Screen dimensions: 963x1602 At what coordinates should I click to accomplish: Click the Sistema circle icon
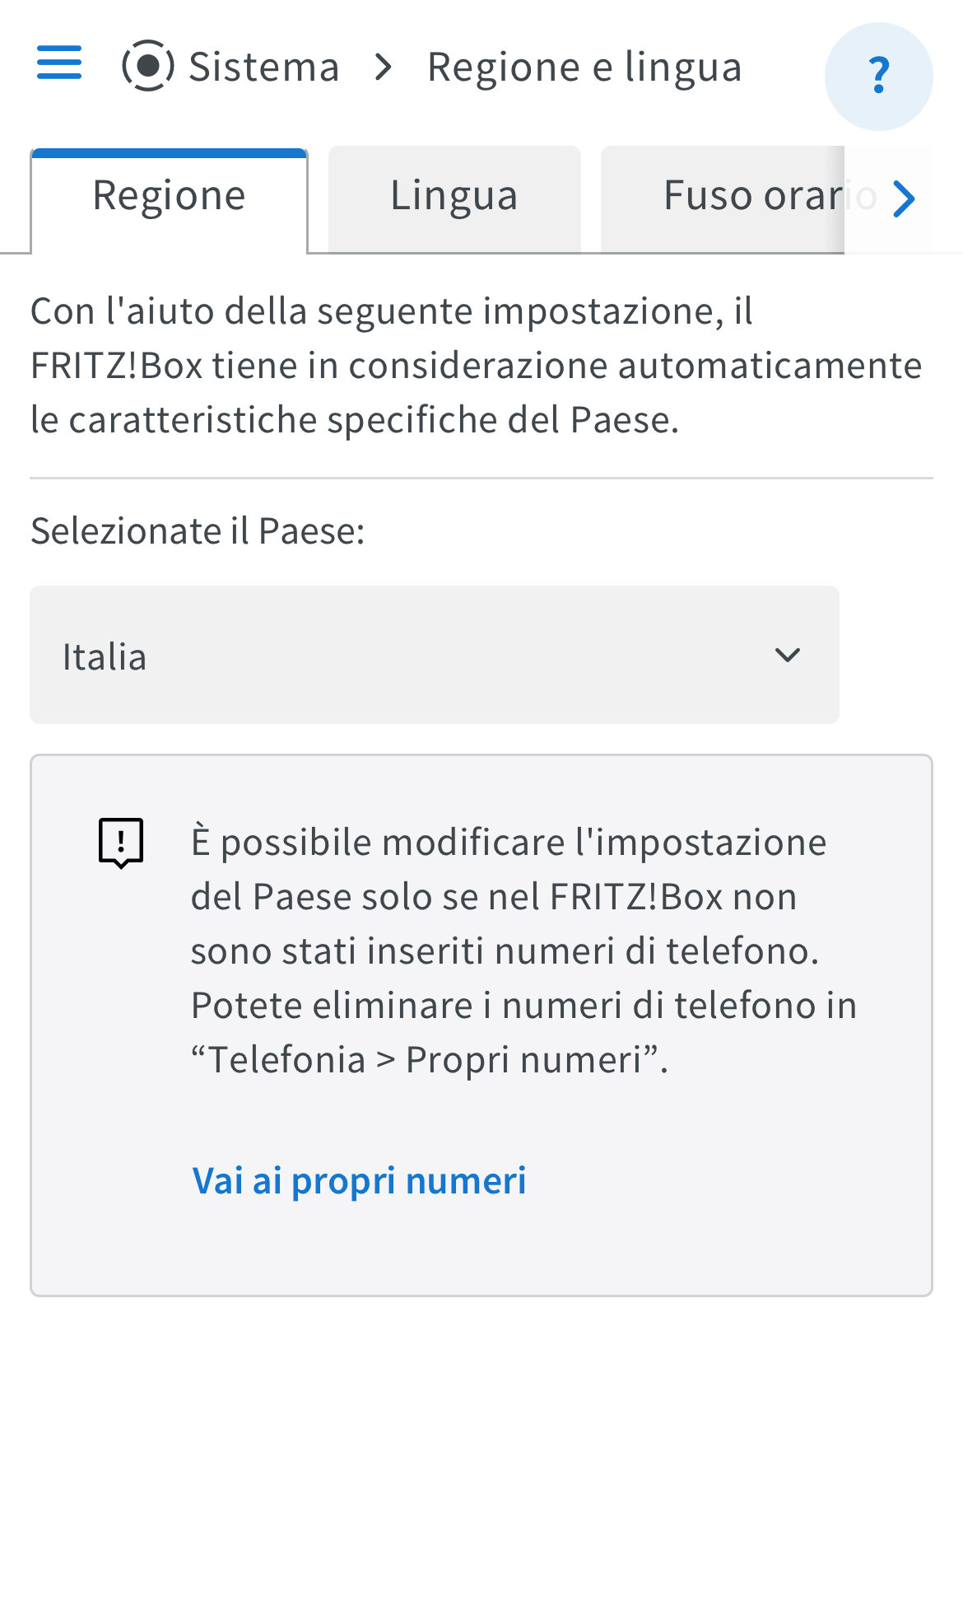[148, 66]
